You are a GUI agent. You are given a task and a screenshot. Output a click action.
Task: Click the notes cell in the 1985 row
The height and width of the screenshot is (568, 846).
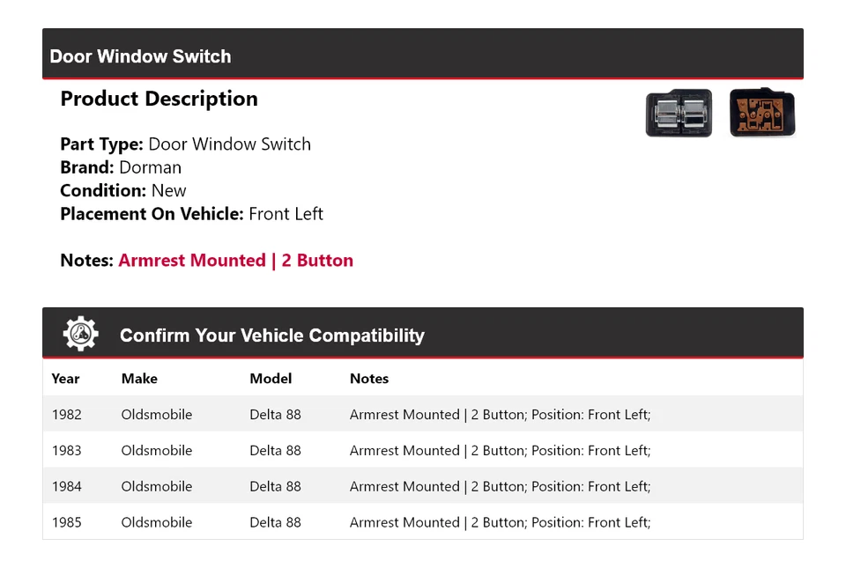pos(500,522)
